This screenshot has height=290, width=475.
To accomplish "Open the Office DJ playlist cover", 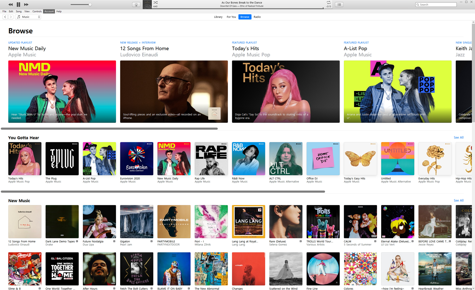I will pos(323,159).
